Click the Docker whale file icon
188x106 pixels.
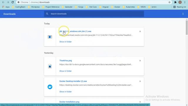pos(50,87)
